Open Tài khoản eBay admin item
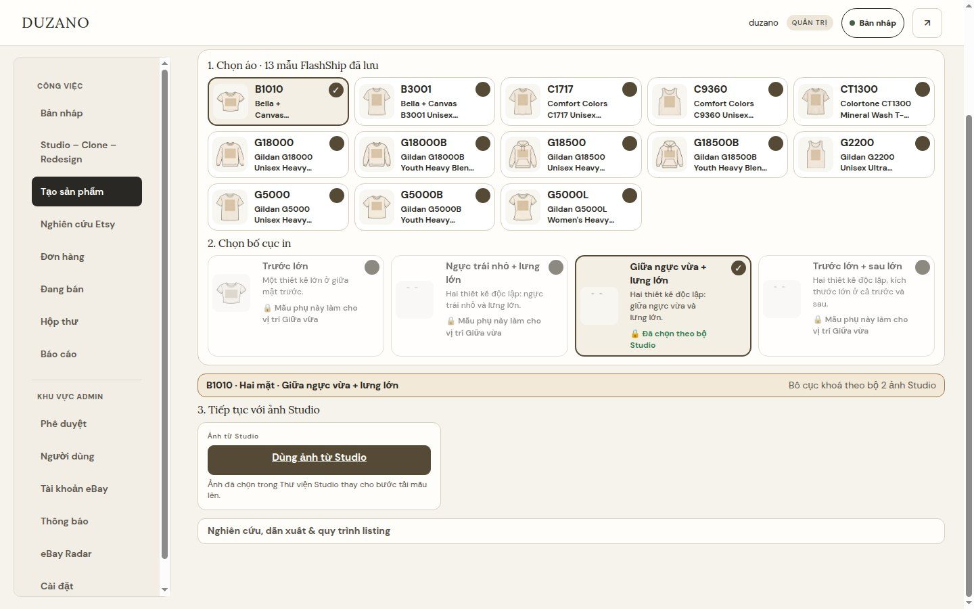 tap(87, 489)
